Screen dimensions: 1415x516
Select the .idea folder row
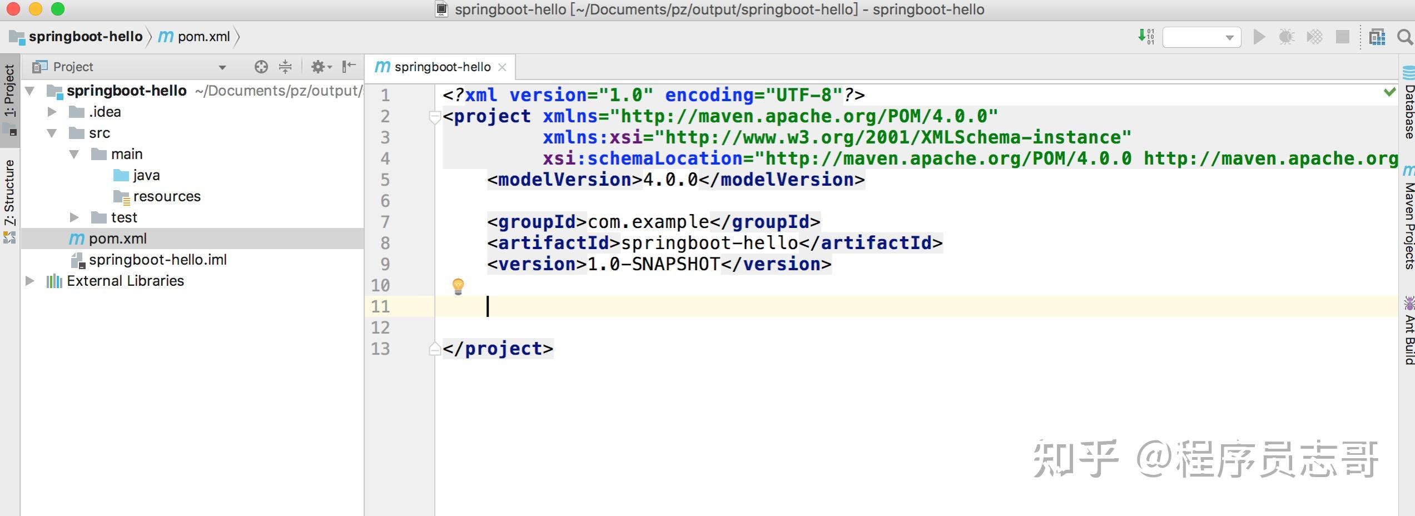pyautogui.click(x=192, y=112)
